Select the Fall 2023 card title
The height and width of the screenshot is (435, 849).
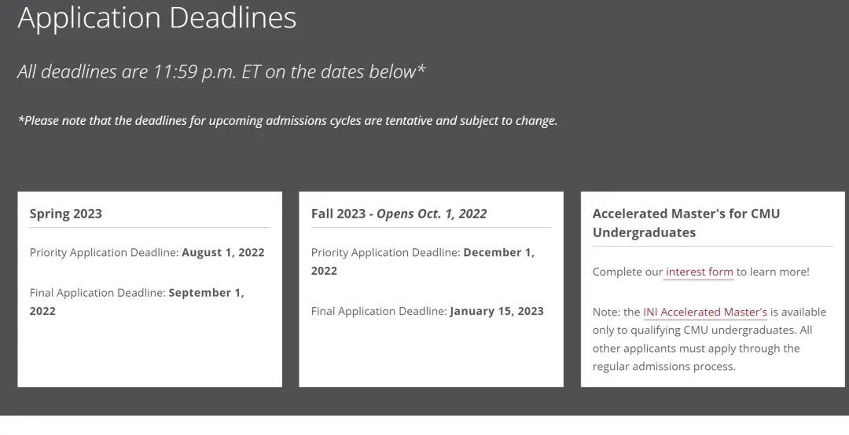click(338, 214)
